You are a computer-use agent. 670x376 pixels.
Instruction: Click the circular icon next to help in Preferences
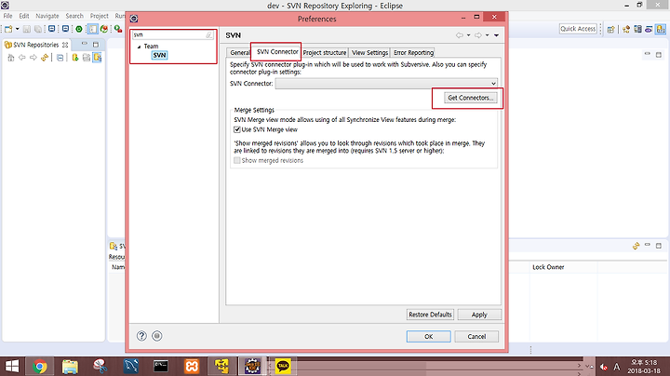pyautogui.click(x=157, y=336)
